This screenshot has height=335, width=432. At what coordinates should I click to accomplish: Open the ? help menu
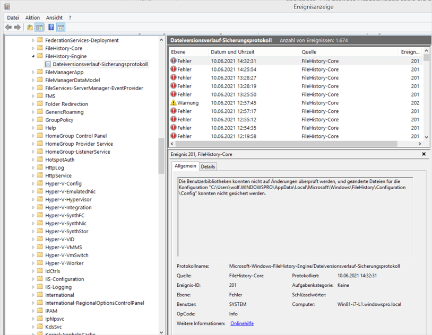coord(70,17)
